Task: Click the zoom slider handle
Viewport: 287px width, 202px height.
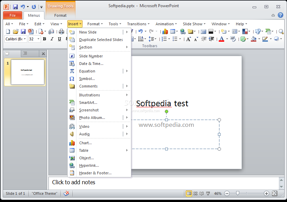Action: [238, 193]
